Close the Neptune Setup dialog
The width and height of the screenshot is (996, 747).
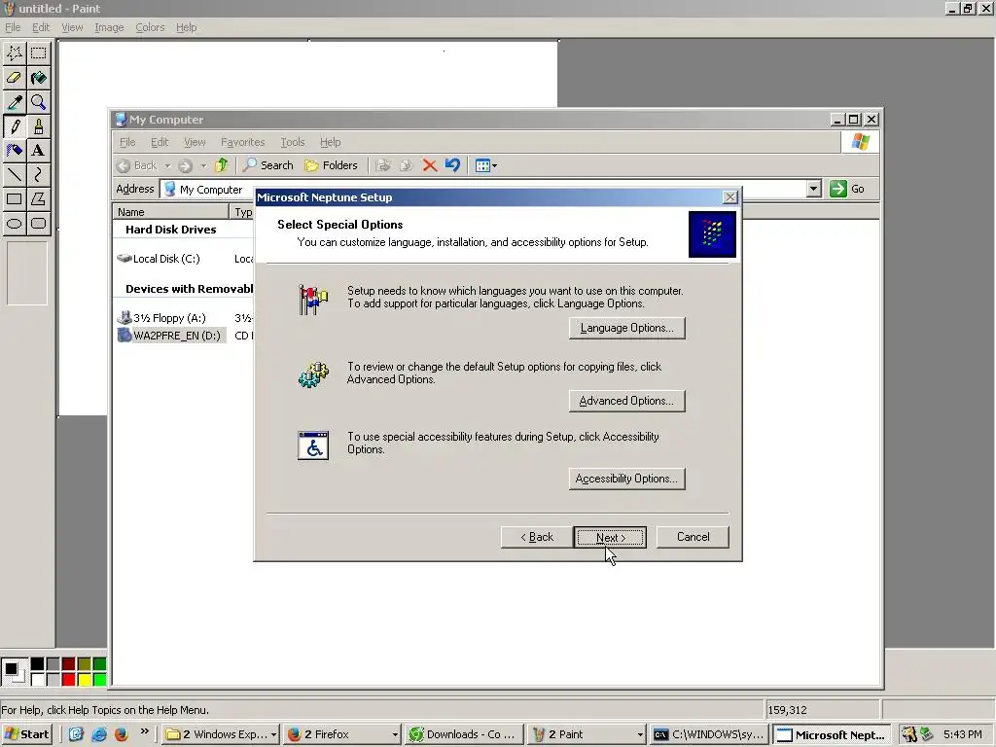coord(730,197)
